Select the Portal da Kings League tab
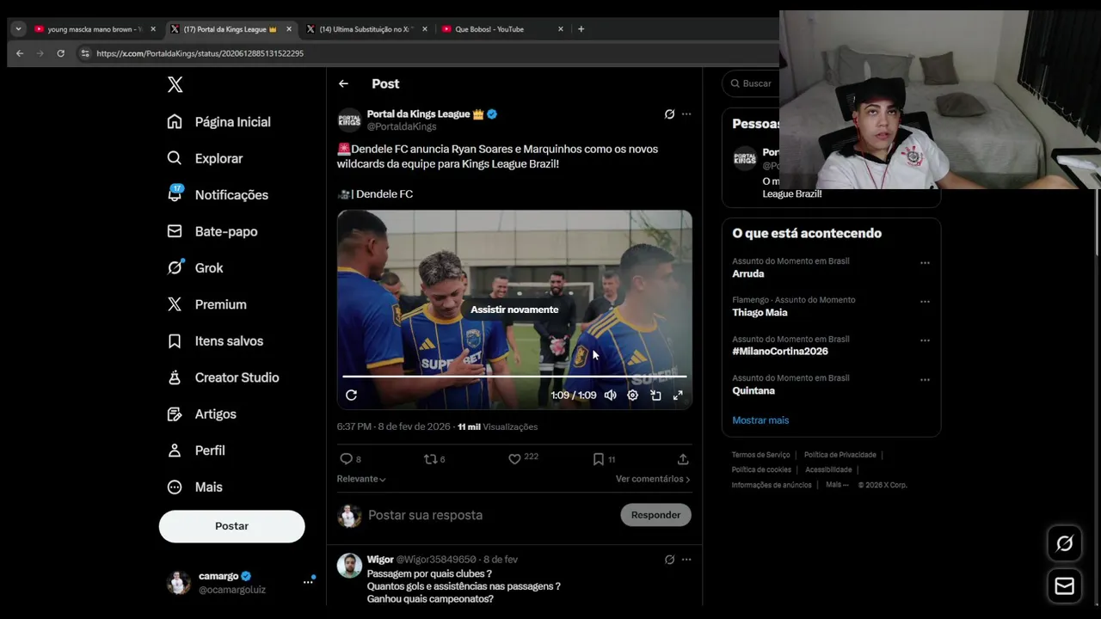Image resolution: width=1101 pixels, height=619 pixels. click(x=230, y=29)
